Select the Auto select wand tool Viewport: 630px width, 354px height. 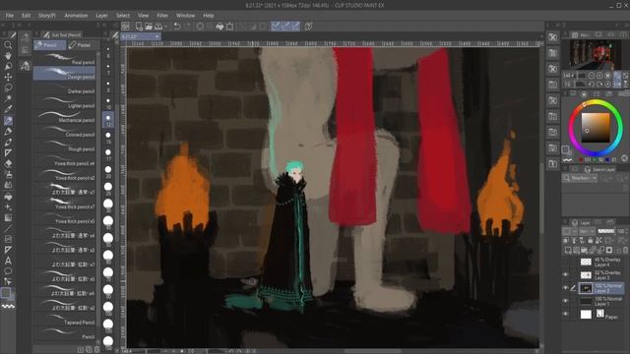pyautogui.click(x=8, y=98)
